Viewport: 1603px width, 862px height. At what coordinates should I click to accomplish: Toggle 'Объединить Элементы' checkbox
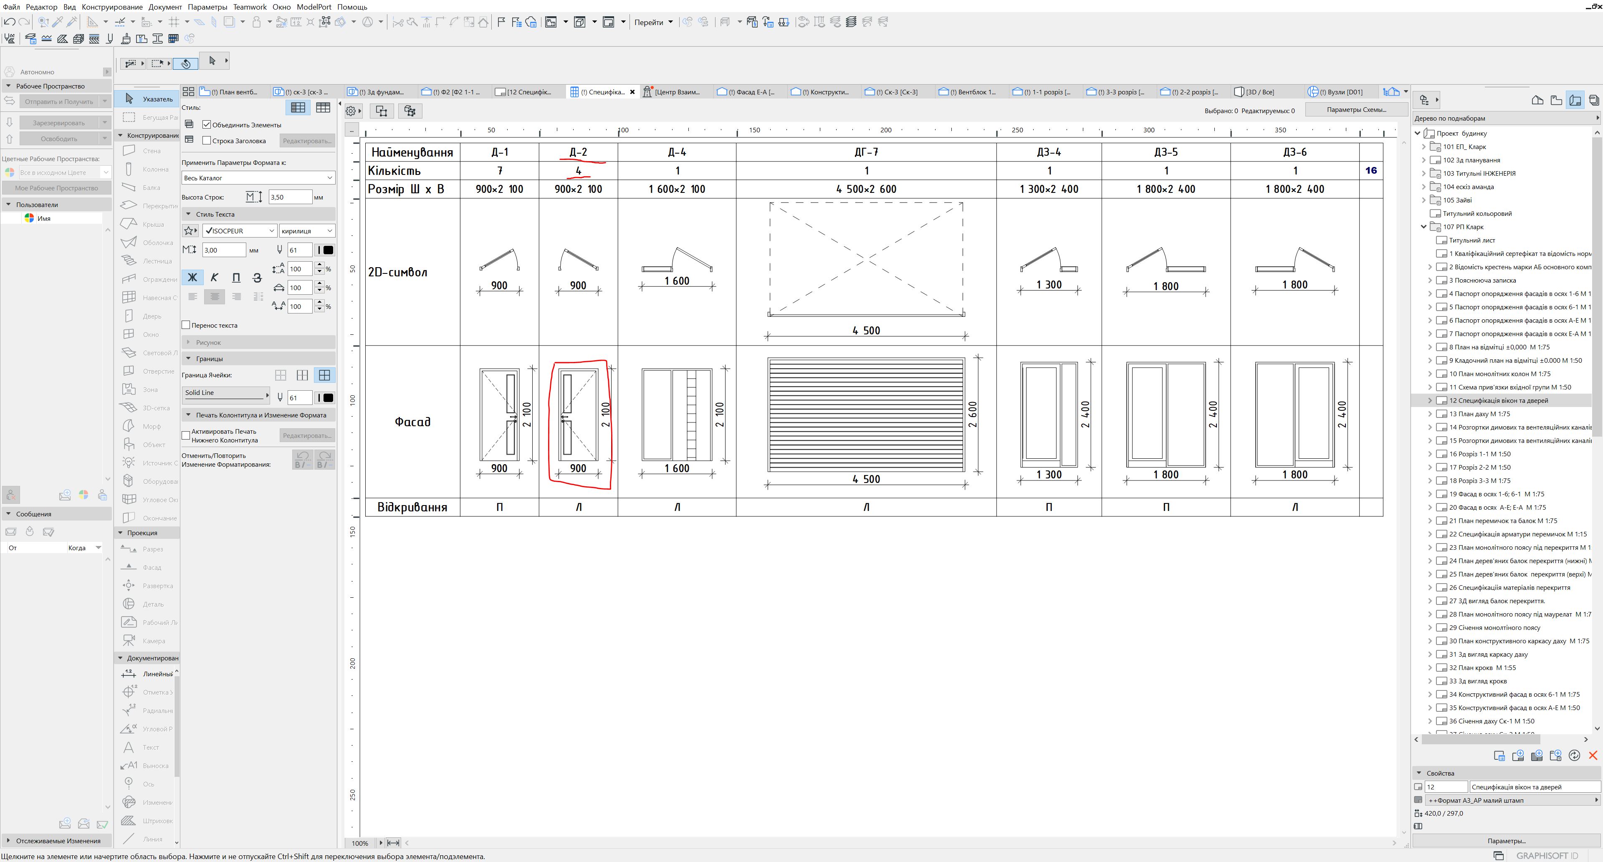click(x=207, y=124)
